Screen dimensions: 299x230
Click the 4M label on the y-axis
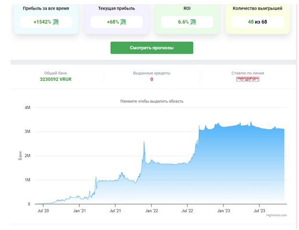pyautogui.click(x=28, y=107)
